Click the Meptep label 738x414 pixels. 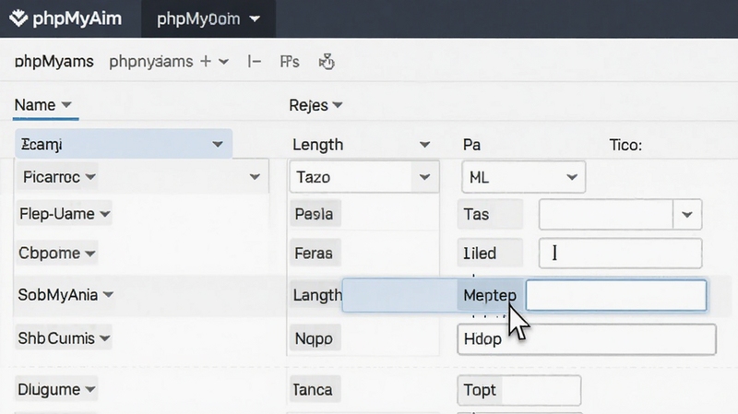490,295
